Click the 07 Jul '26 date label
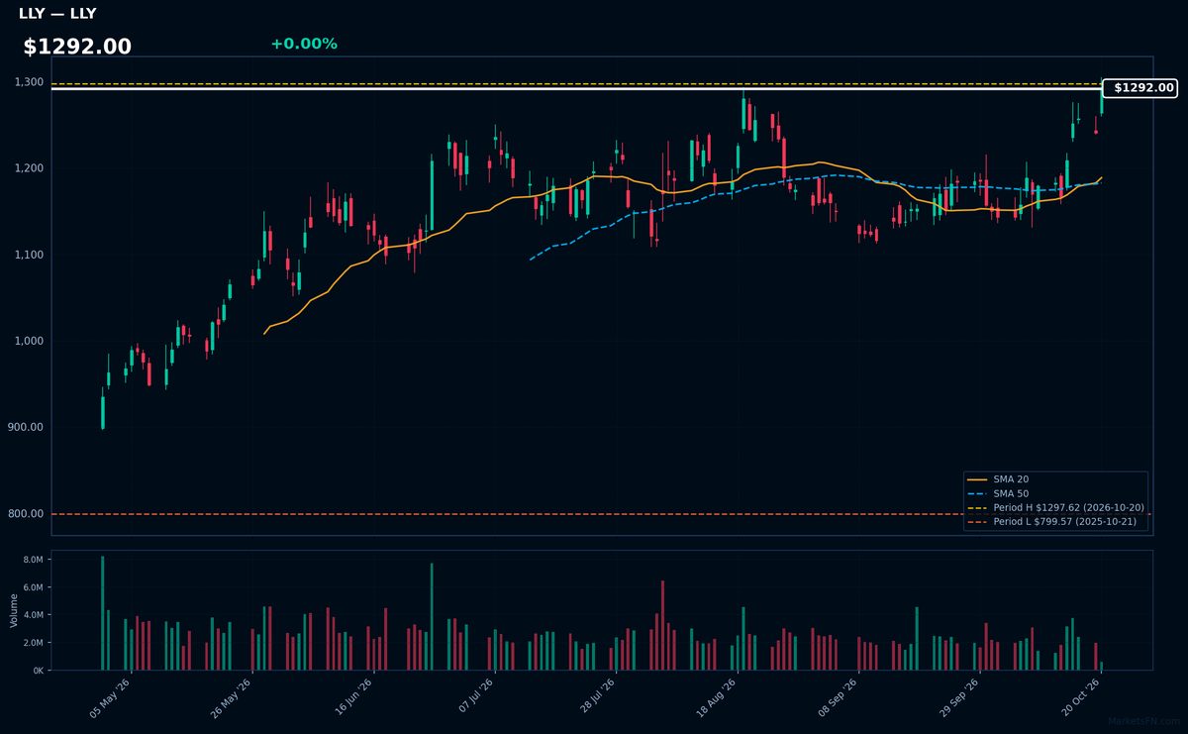The height and width of the screenshot is (734, 1188). point(474,697)
